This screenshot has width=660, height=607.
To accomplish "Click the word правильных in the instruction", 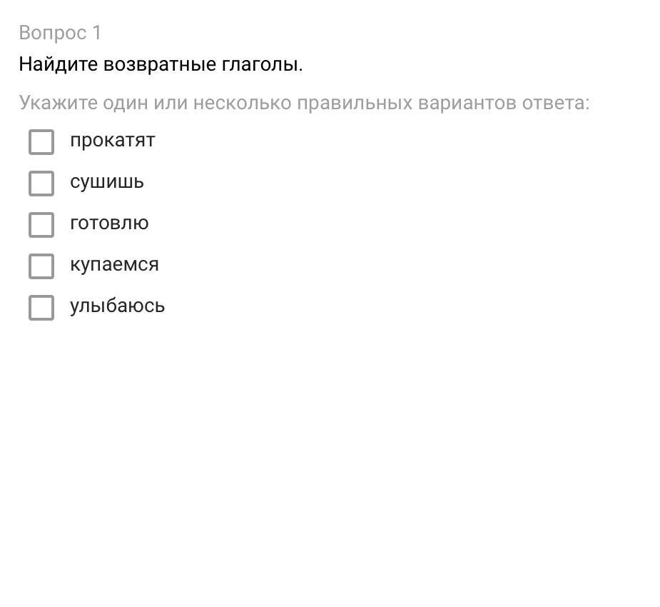I will pyautogui.click(x=355, y=103).
